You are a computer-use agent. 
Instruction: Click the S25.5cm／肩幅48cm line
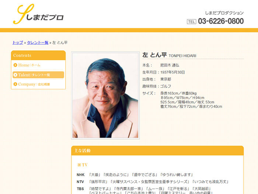[x=187, y=102]
